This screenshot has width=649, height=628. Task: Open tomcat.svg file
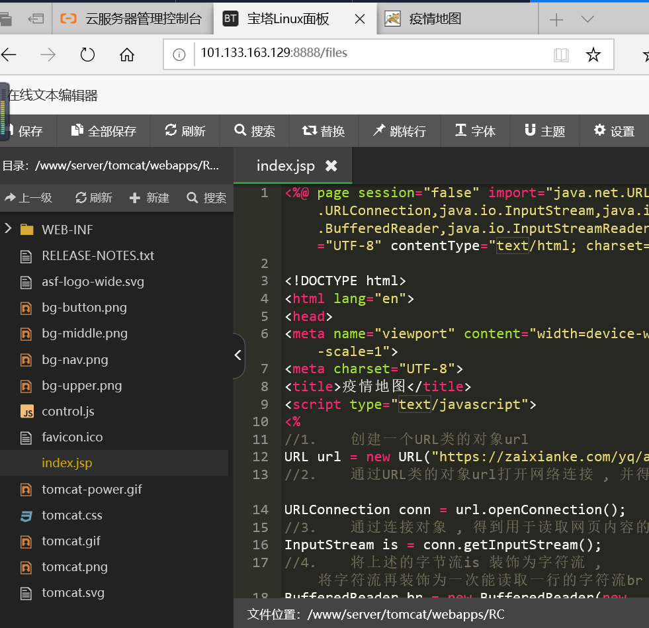click(73, 593)
